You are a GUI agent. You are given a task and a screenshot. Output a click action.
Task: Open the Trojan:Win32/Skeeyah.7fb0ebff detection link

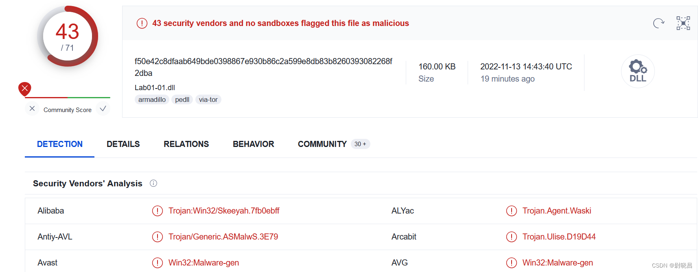point(224,211)
